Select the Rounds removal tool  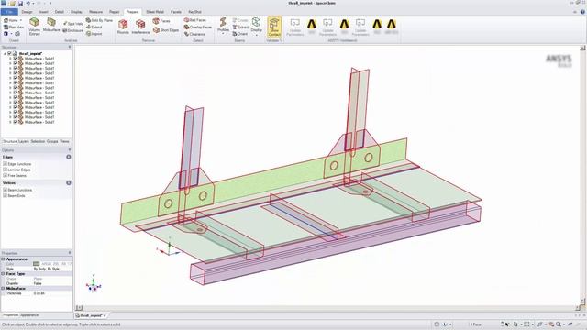pos(123,27)
